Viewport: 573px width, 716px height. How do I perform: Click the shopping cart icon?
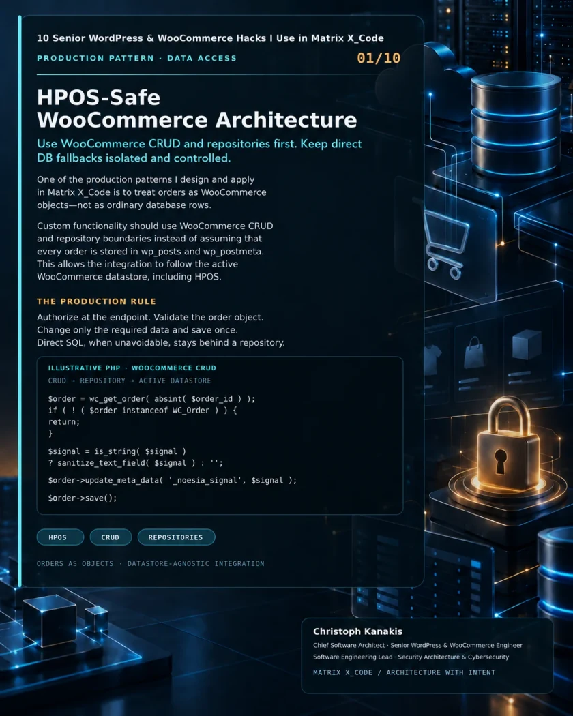point(445,244)
